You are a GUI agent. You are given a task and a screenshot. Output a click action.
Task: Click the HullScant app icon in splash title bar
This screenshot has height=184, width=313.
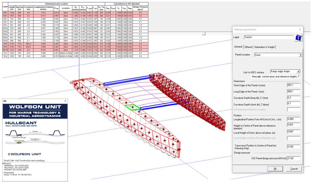(x=5, y=101)
